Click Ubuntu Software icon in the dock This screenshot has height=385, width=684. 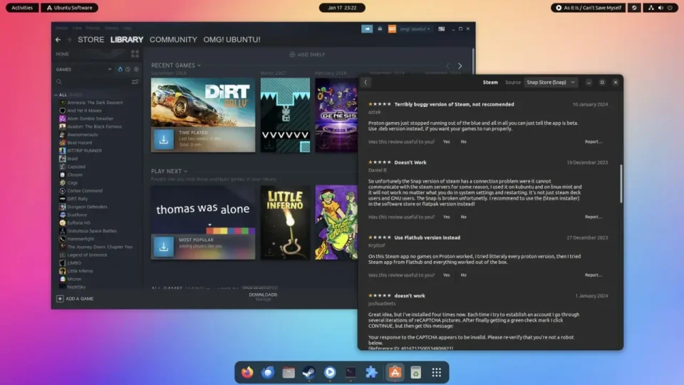coord(395,372)
